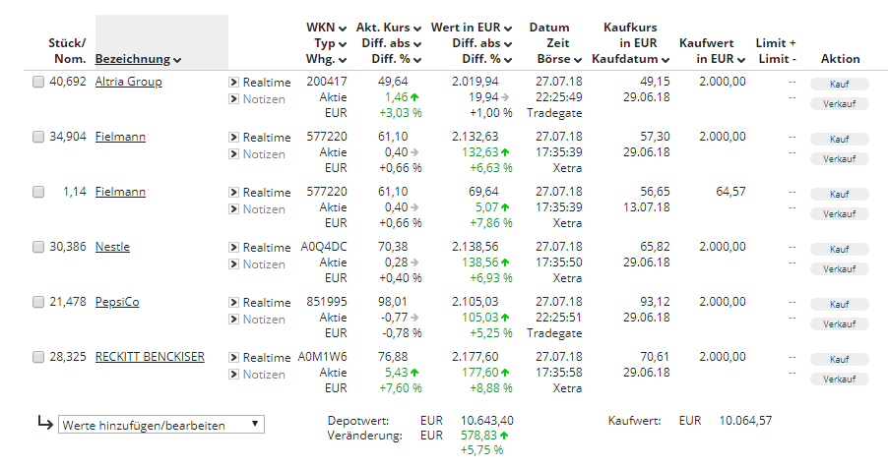Open Fielmann link in 1,14 row
The width and height of the screenshot is (888, 467).
[120, 192]
